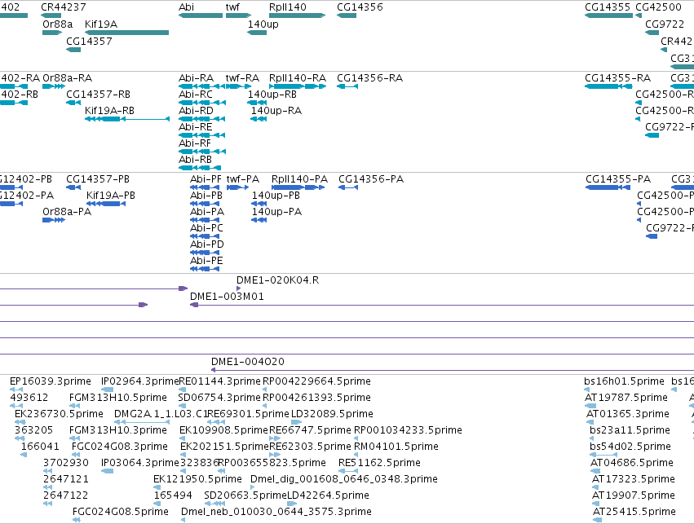Image resolution: width=694 pixels, height=524 pixels.
Task: Open the Abi-RD transcript label
Action: click(x=196, y=111)
